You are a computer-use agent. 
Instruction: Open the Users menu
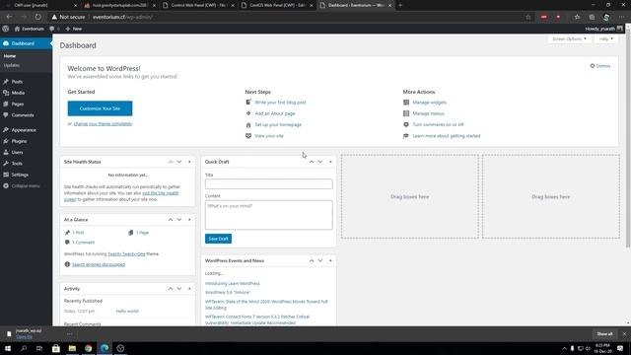[18, 152]
